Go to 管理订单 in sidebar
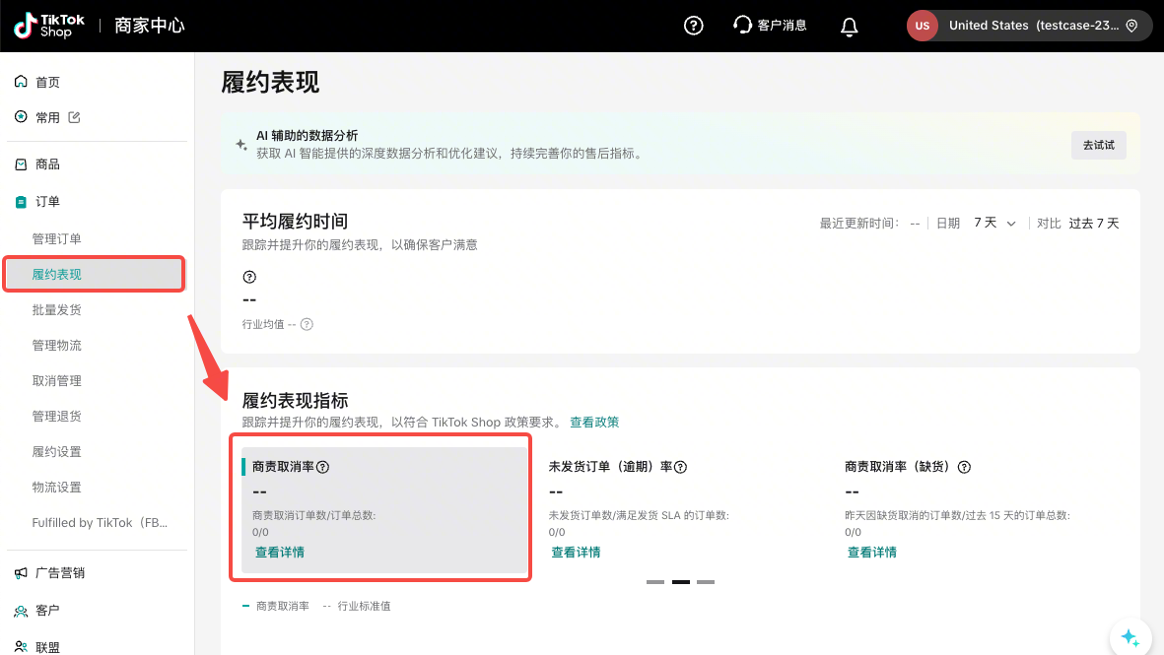The image size is (1164, 655). tap(57, 239)
